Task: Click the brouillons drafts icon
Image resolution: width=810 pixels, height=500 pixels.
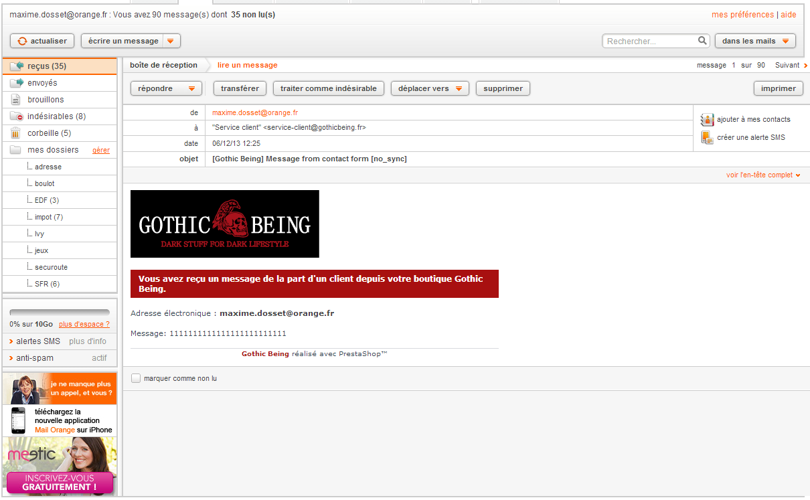Action: [x=15, y=100]
